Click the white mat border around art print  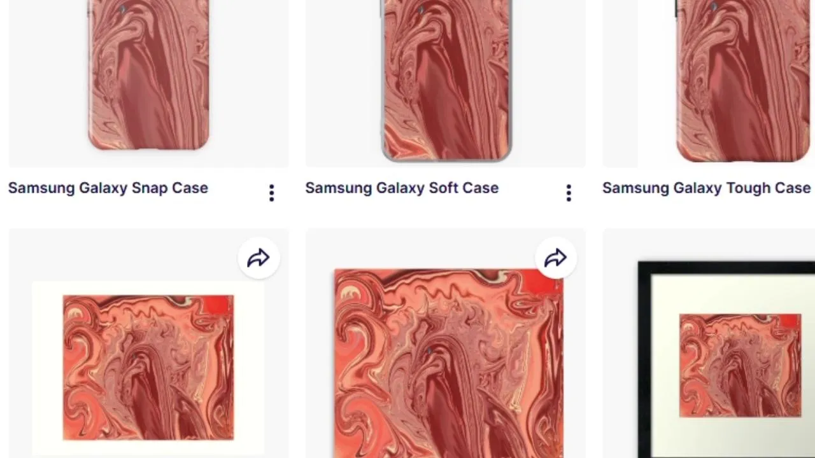(47, 368)
